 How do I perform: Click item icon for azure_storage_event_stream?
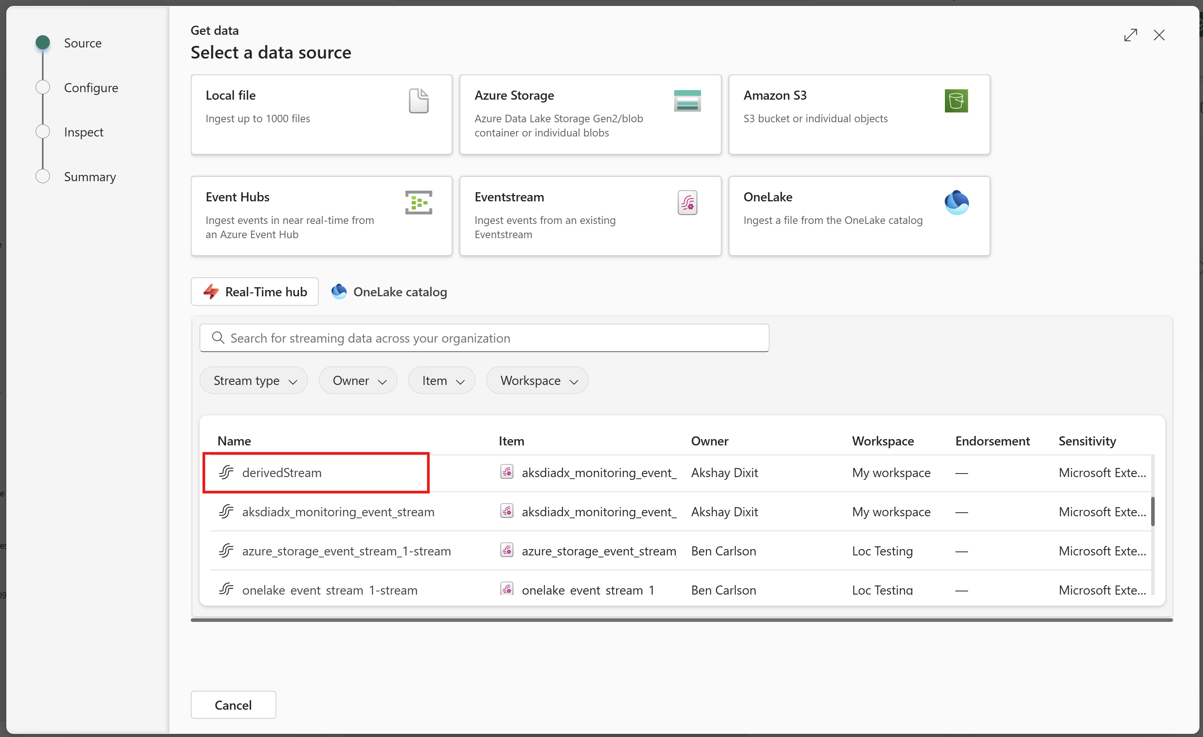(x=507, y=550)
